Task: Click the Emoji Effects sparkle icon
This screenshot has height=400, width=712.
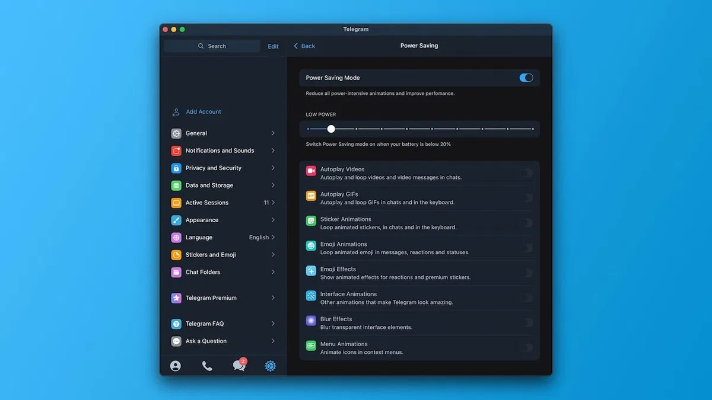Action: point(311,270)
